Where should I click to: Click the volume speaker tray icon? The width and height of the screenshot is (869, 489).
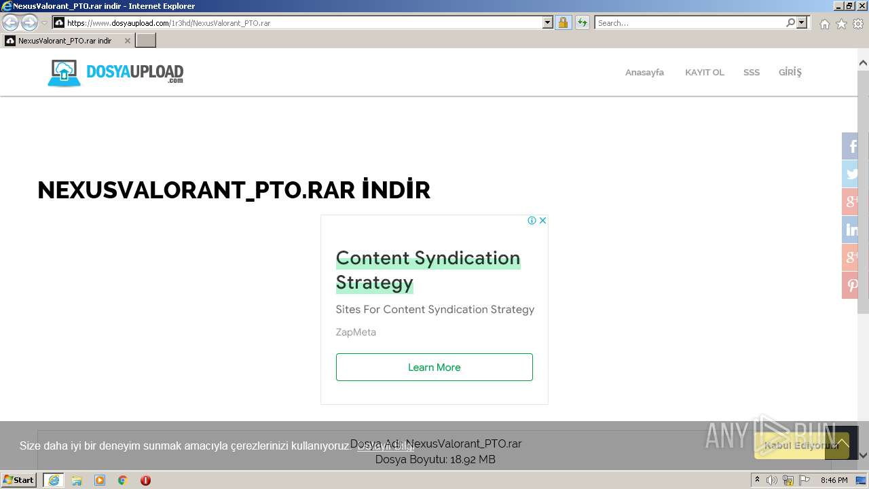[x=772, y=480]
